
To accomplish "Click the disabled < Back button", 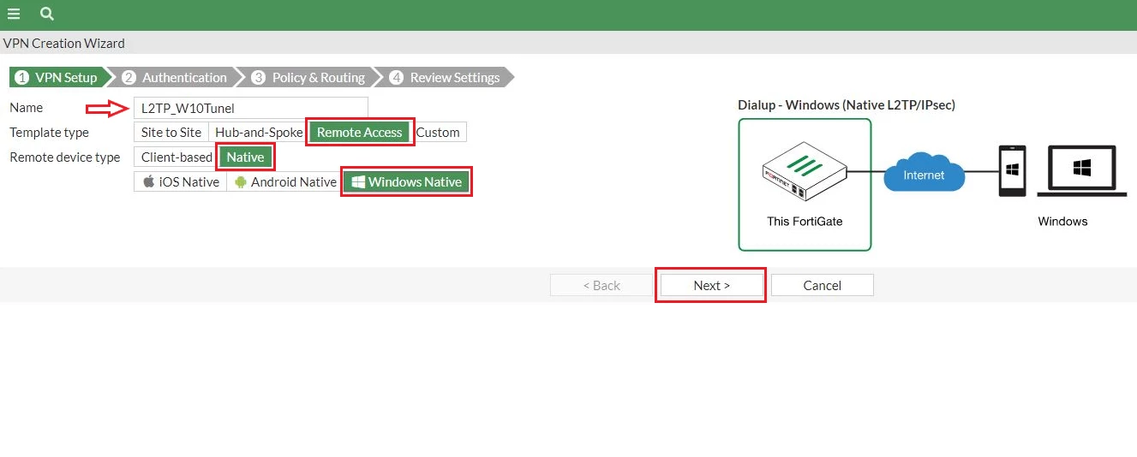I will [601, 286].
